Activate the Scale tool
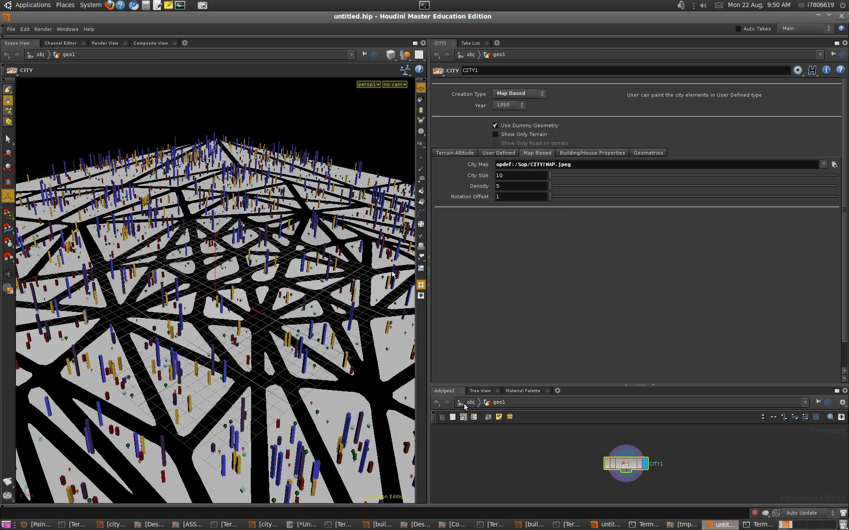The image size is (849, 530). (8, 182)
